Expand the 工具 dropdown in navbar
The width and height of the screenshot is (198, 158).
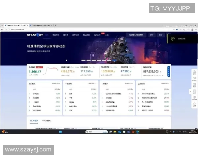[108, 35]
